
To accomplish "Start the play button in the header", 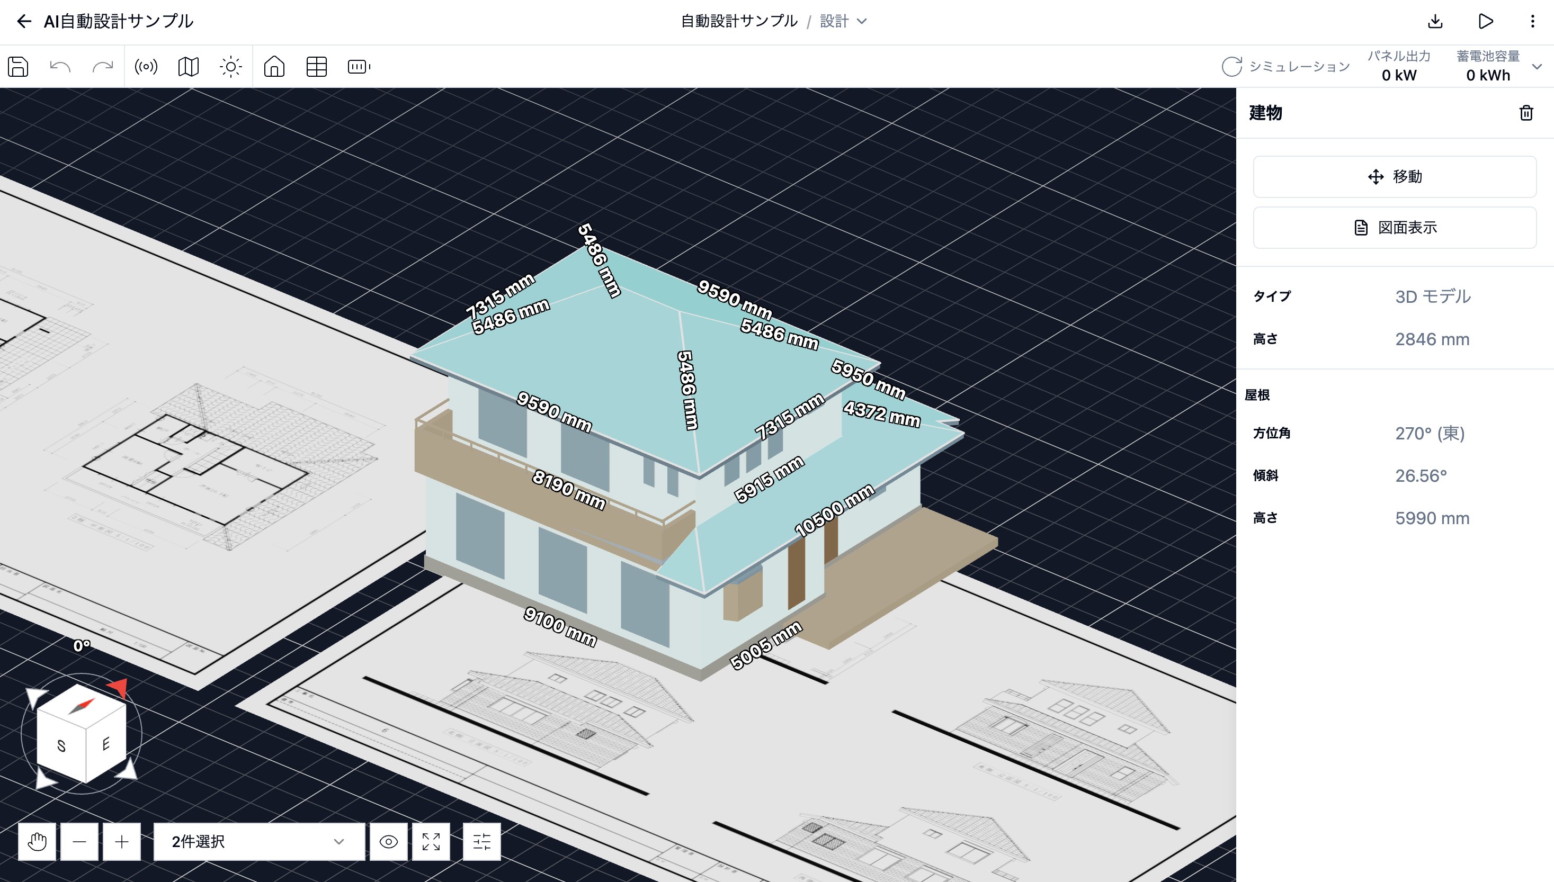I will pos(1486,22).
